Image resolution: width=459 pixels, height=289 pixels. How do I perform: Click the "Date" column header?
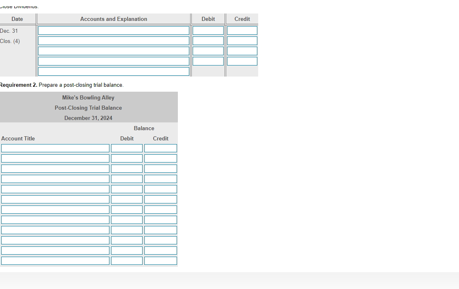click(17, 19)
